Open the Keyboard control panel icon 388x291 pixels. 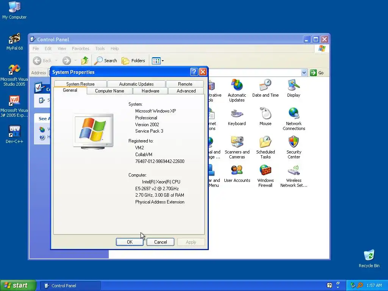click(x=237, y=117)
